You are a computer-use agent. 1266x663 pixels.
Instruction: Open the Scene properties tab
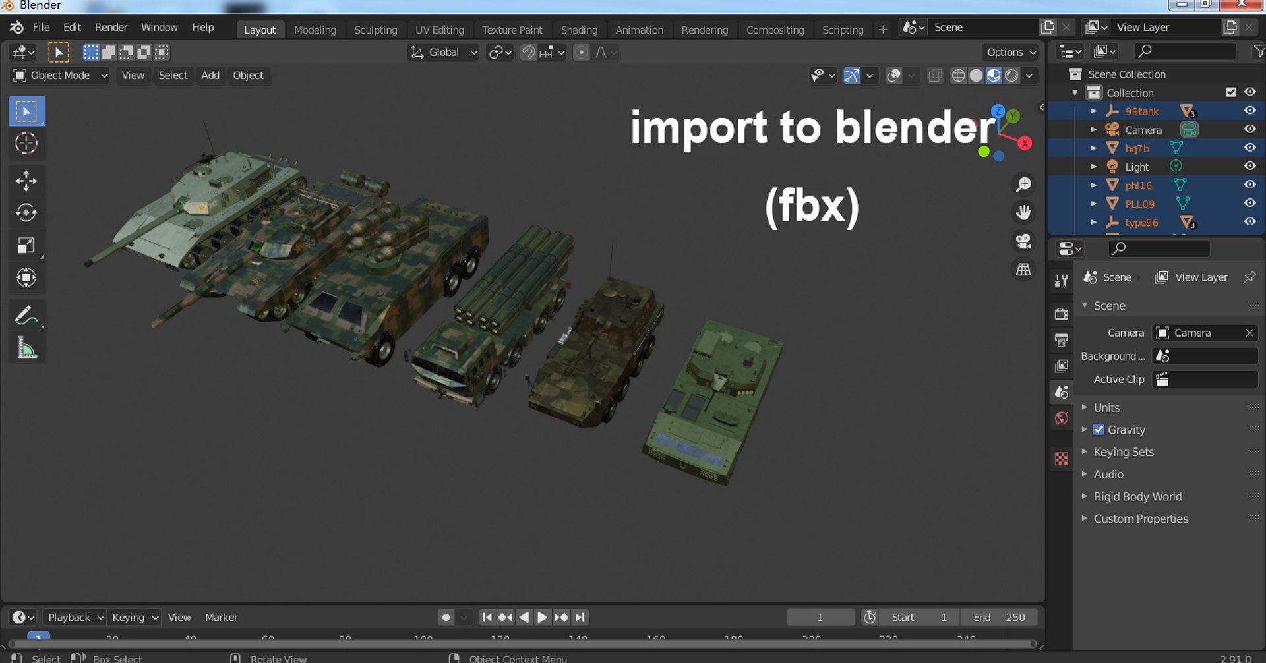tap(1061, 392)
